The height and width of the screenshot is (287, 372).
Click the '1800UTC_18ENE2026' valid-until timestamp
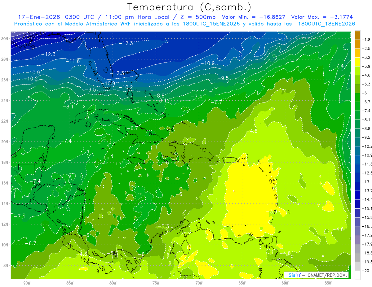[x=326, y=24]
